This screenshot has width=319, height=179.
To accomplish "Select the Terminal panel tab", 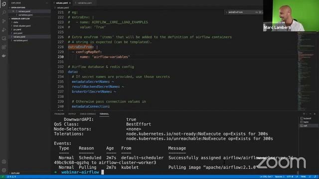I will click(104, 114).
